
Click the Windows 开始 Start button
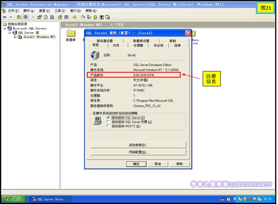14,199
